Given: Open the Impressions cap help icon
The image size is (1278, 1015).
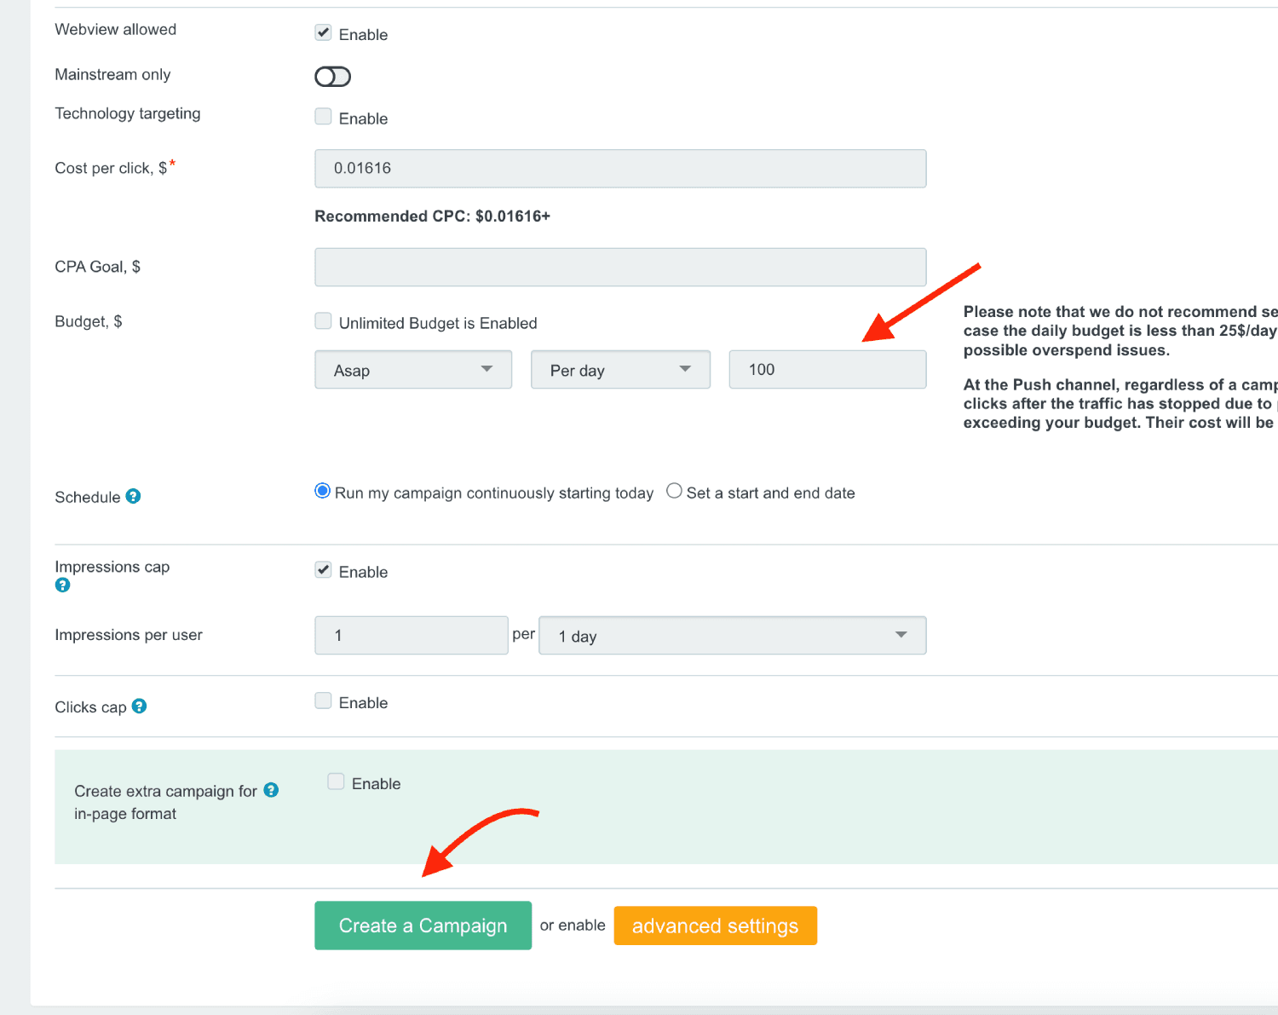Looking at the screenshot, I should click(62, 585).
